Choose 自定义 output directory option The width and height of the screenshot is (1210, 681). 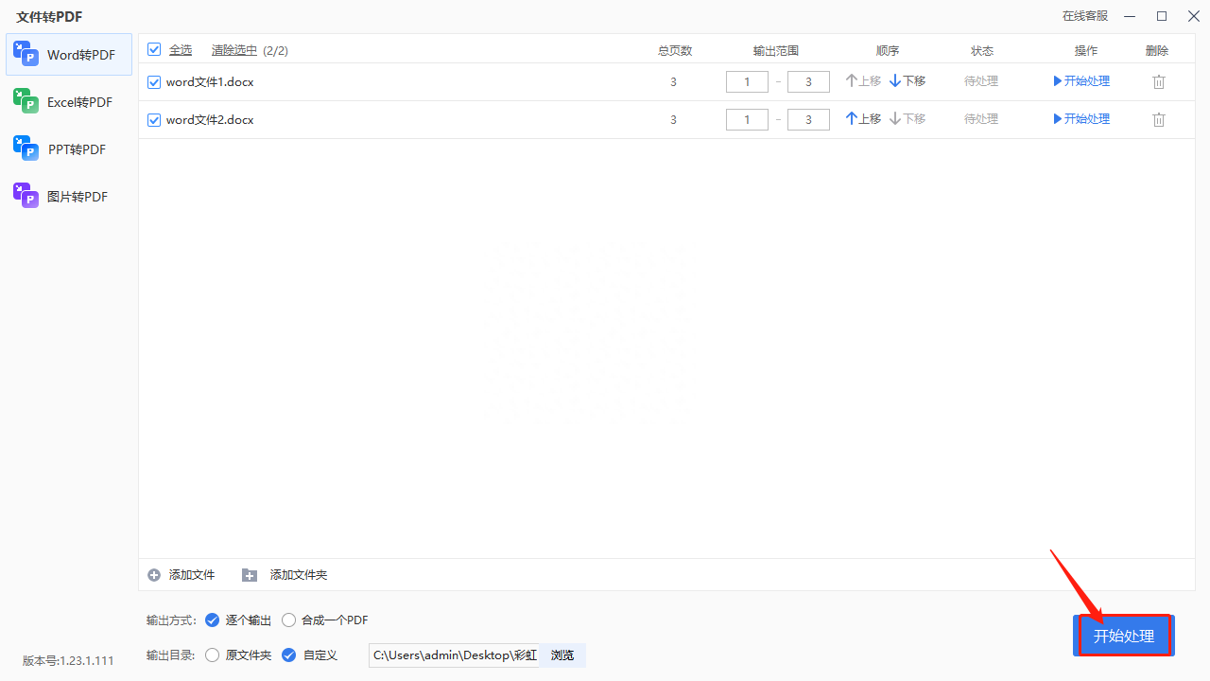click(289, 655)
